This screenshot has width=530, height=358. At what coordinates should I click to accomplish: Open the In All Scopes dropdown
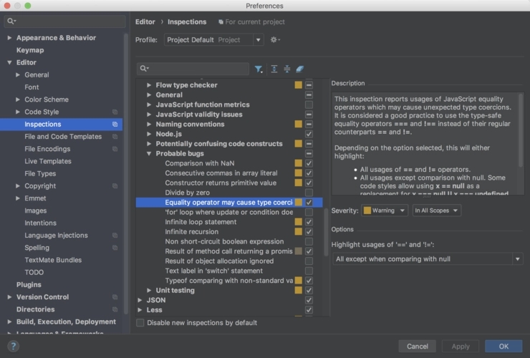(x=436, y=211)
